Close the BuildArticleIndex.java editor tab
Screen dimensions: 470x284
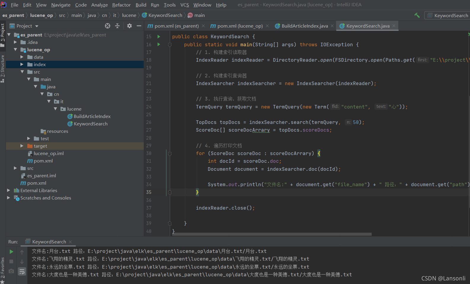click(x=332, y=26)
